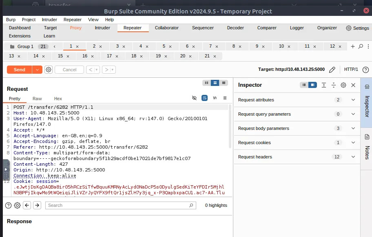
Task: Open the Intruder menu
Action: coord(49,20)
